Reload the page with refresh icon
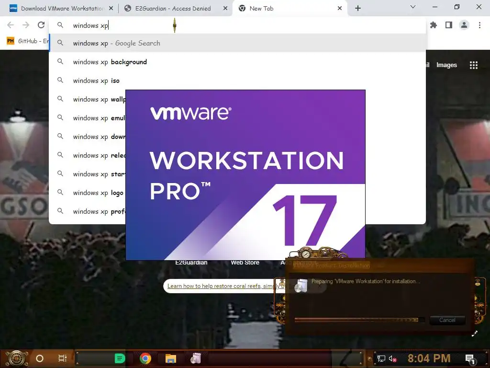This screenshot has height=368, width=490. [x=41, y=25]
